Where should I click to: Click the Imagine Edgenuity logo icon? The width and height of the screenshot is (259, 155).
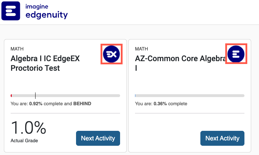[x=11, y=11]
